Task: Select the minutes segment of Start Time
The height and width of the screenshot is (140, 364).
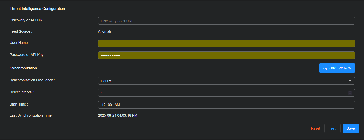Action: point(110,105)
